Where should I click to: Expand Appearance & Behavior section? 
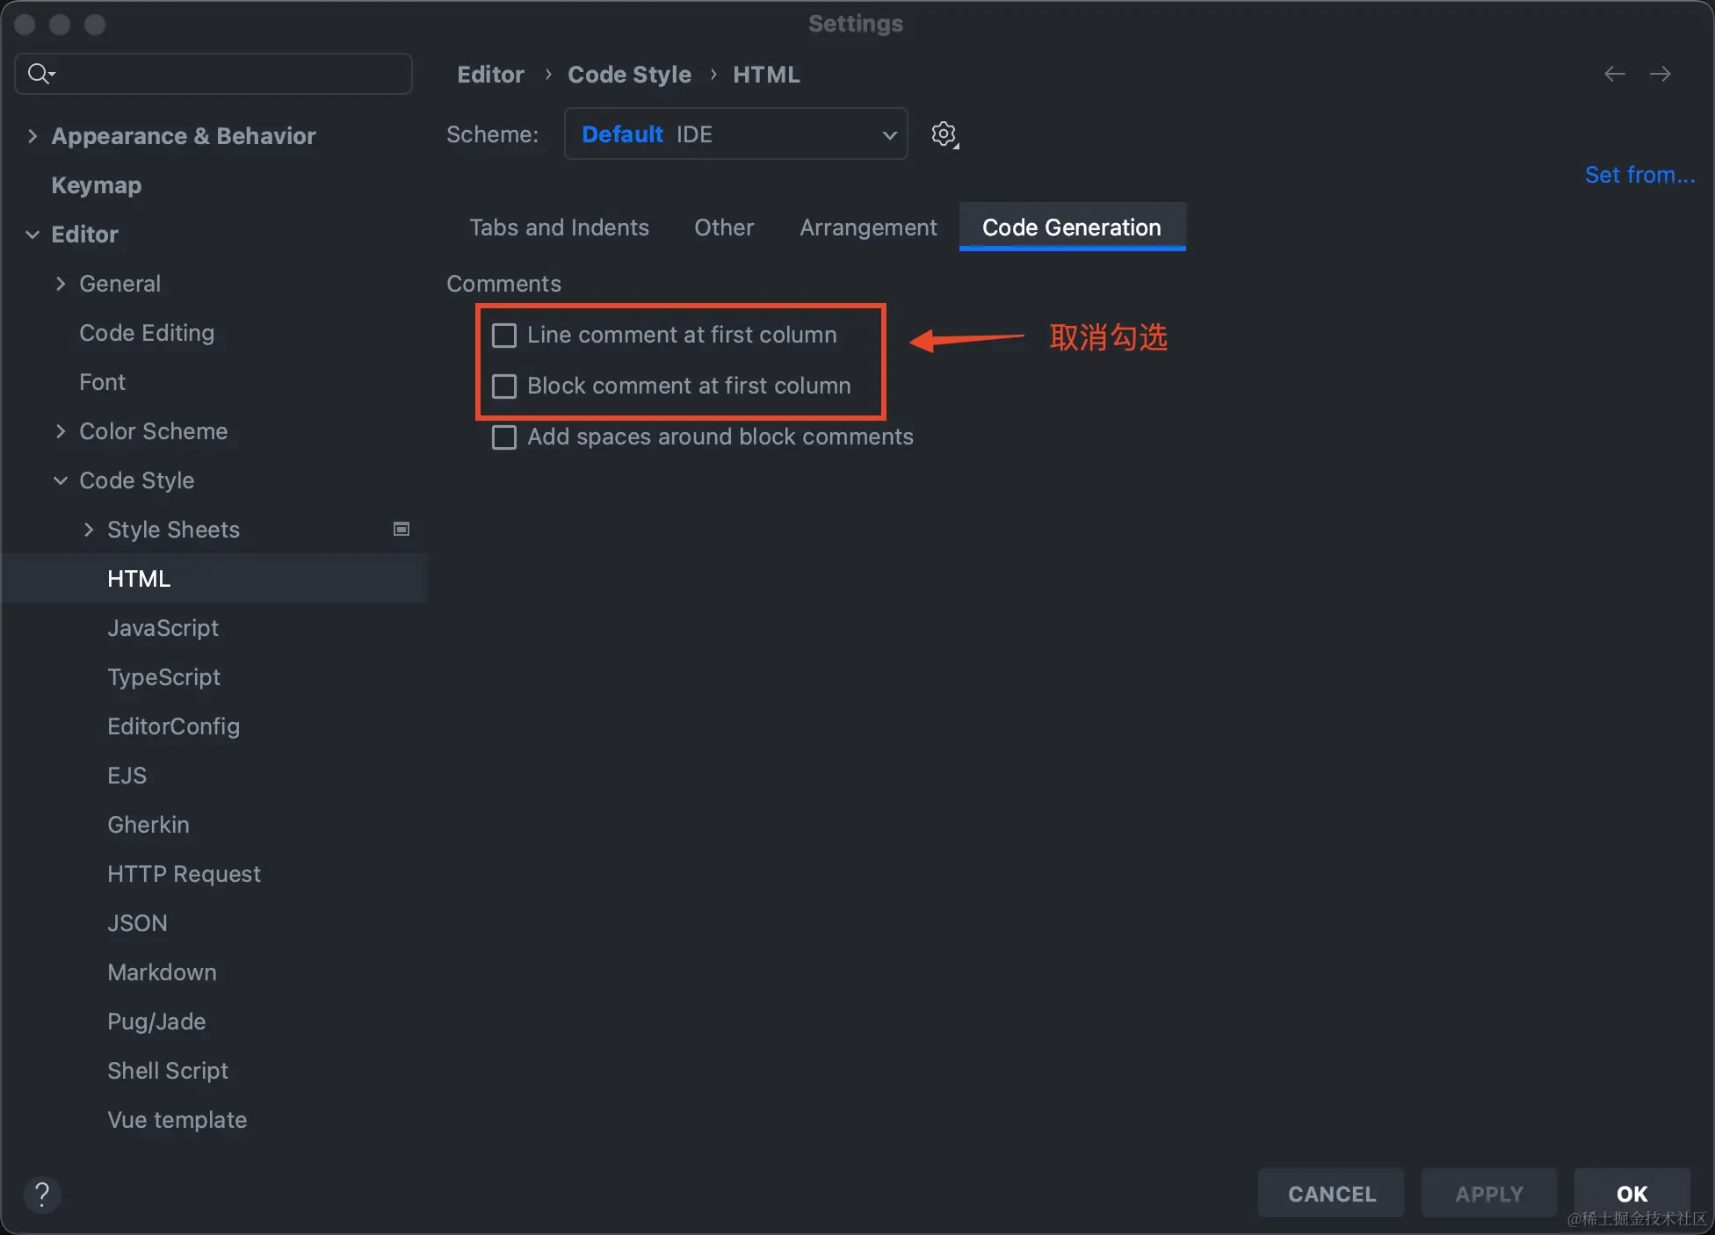tap(33, 136)
